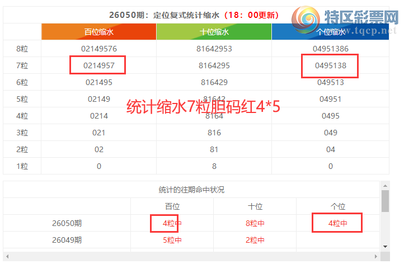Click cell value 04951
Screen dimensions: 404x278
(x=331, y=99)
